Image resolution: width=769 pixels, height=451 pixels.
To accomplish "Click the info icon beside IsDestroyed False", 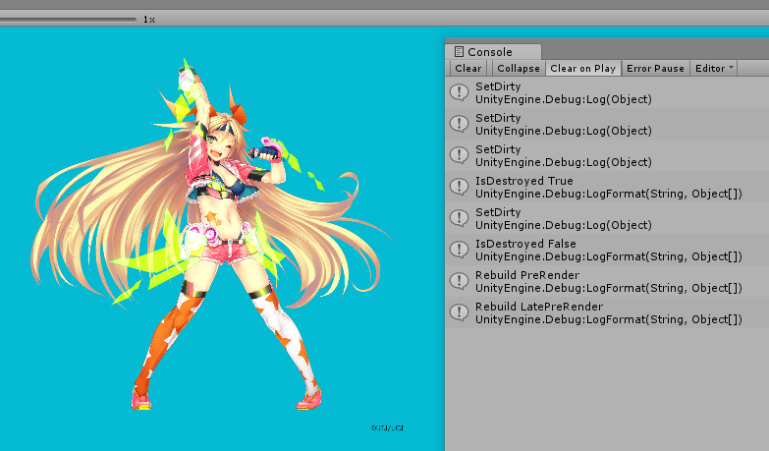I will point(460,250).
